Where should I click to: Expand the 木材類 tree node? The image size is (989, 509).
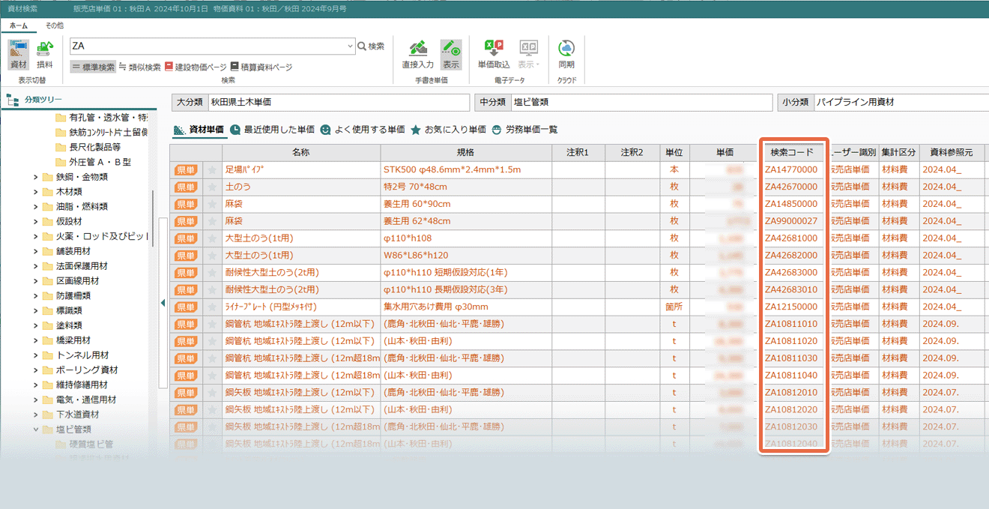tap(36, 192)
